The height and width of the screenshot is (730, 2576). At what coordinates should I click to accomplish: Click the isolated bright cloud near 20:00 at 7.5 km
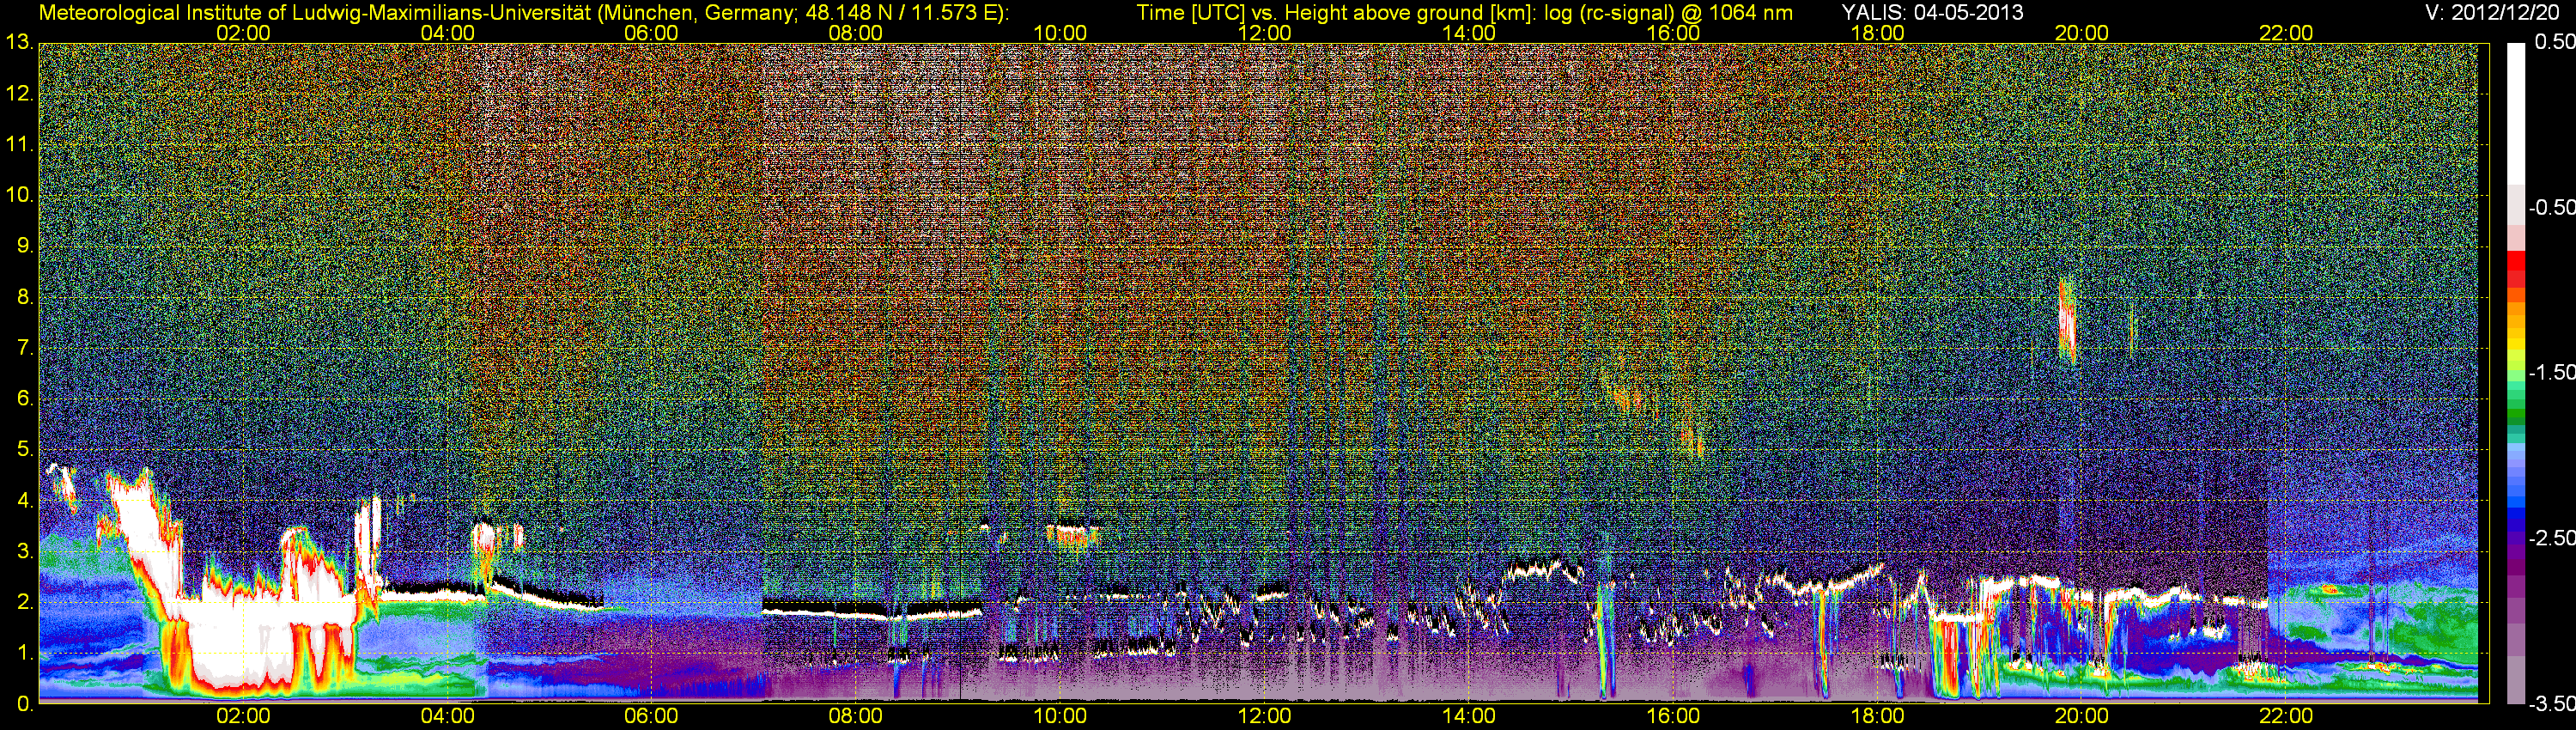(2068, 322)
